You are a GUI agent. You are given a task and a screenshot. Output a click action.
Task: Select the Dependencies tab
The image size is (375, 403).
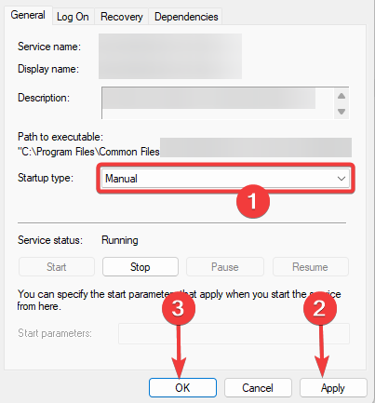tap(186, 17)
